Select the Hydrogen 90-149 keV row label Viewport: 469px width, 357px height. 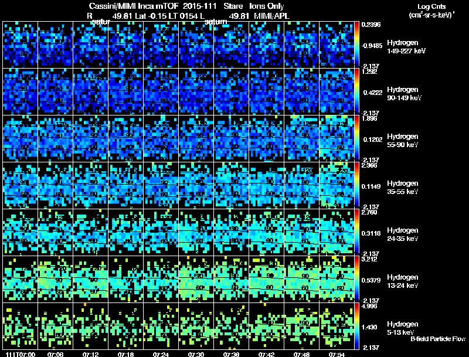404,94
